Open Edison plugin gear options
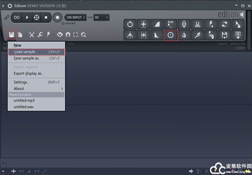This screenshot has width=252, height=175. pyautogui.click(x=10, y=6)
